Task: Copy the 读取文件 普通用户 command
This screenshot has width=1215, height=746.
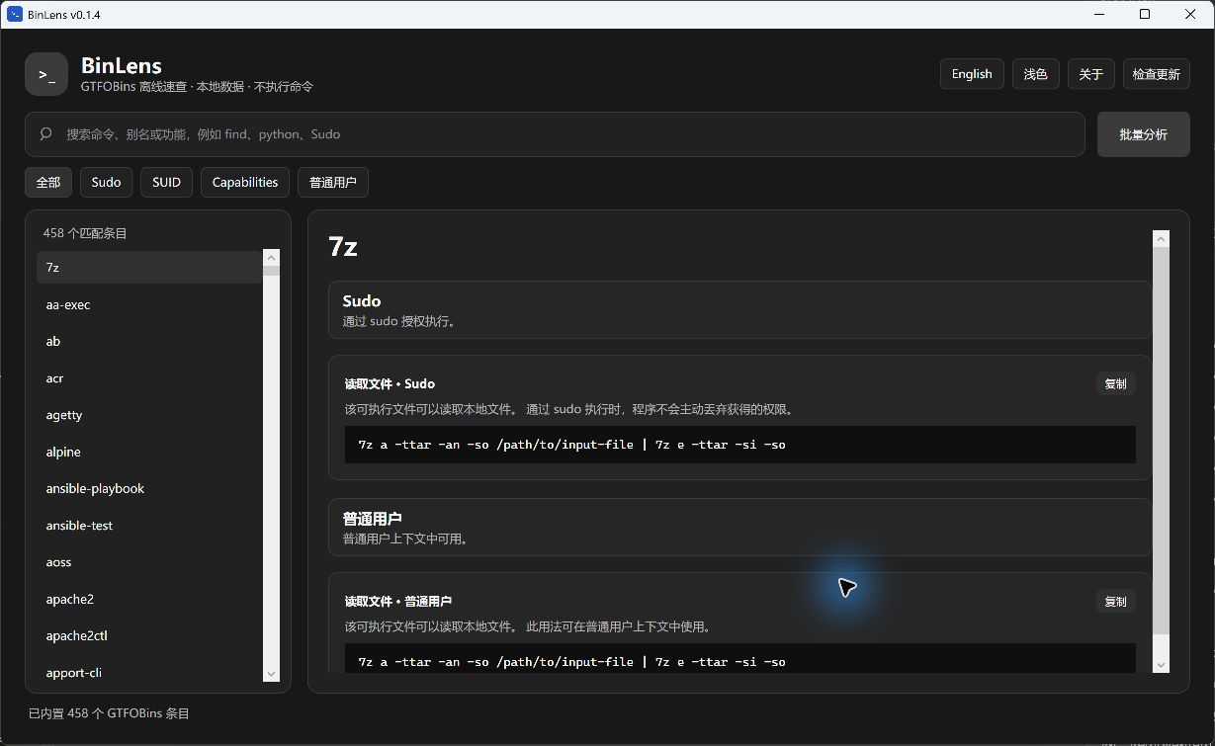Action: (1115, 601)
